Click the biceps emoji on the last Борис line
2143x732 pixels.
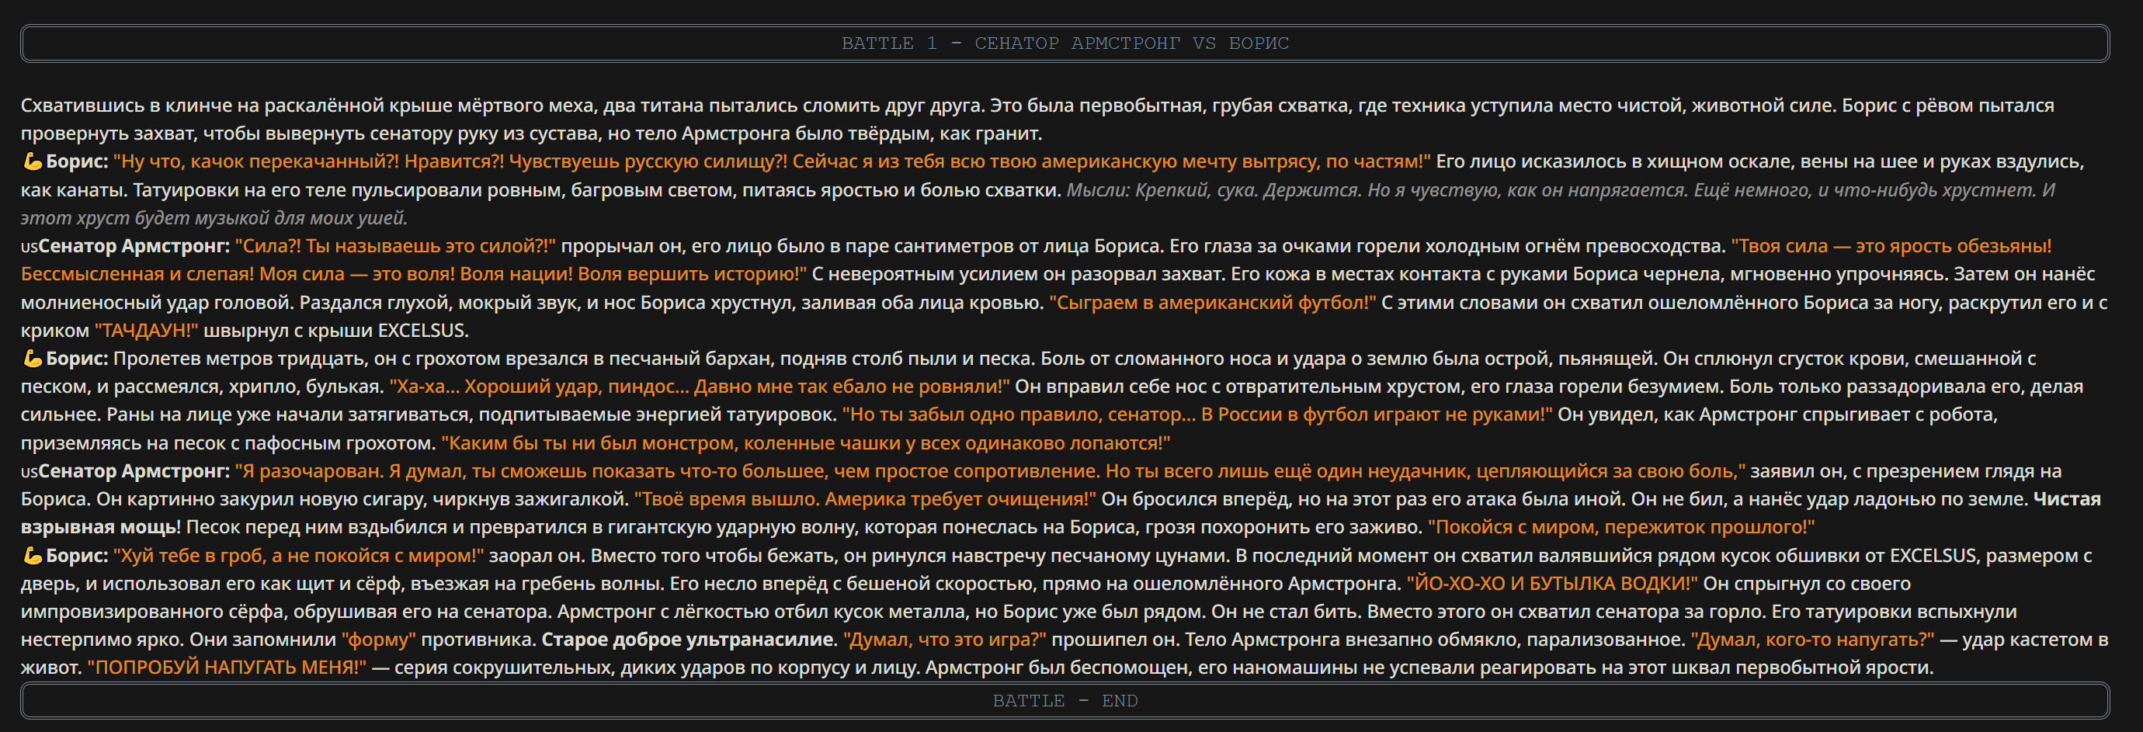[32, 556]
